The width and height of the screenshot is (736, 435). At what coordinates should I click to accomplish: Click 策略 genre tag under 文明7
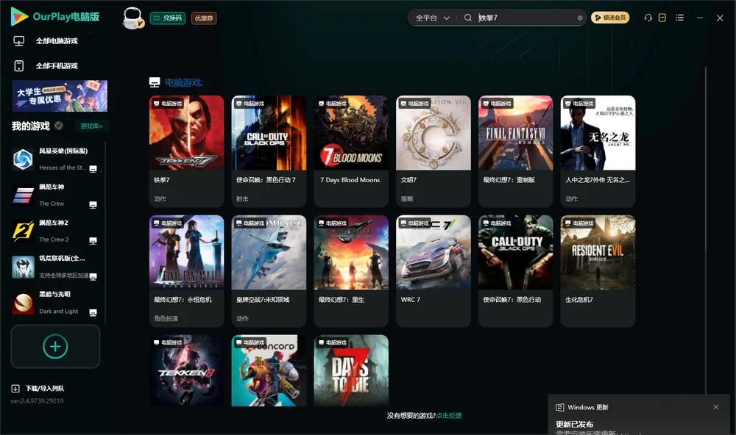click(x=407, y=198)
